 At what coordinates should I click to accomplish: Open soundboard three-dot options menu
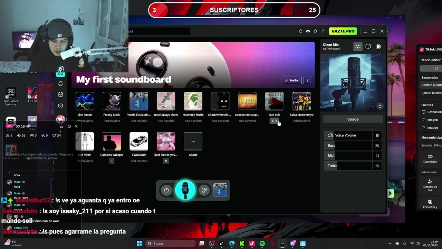click(x=307, y=80)
